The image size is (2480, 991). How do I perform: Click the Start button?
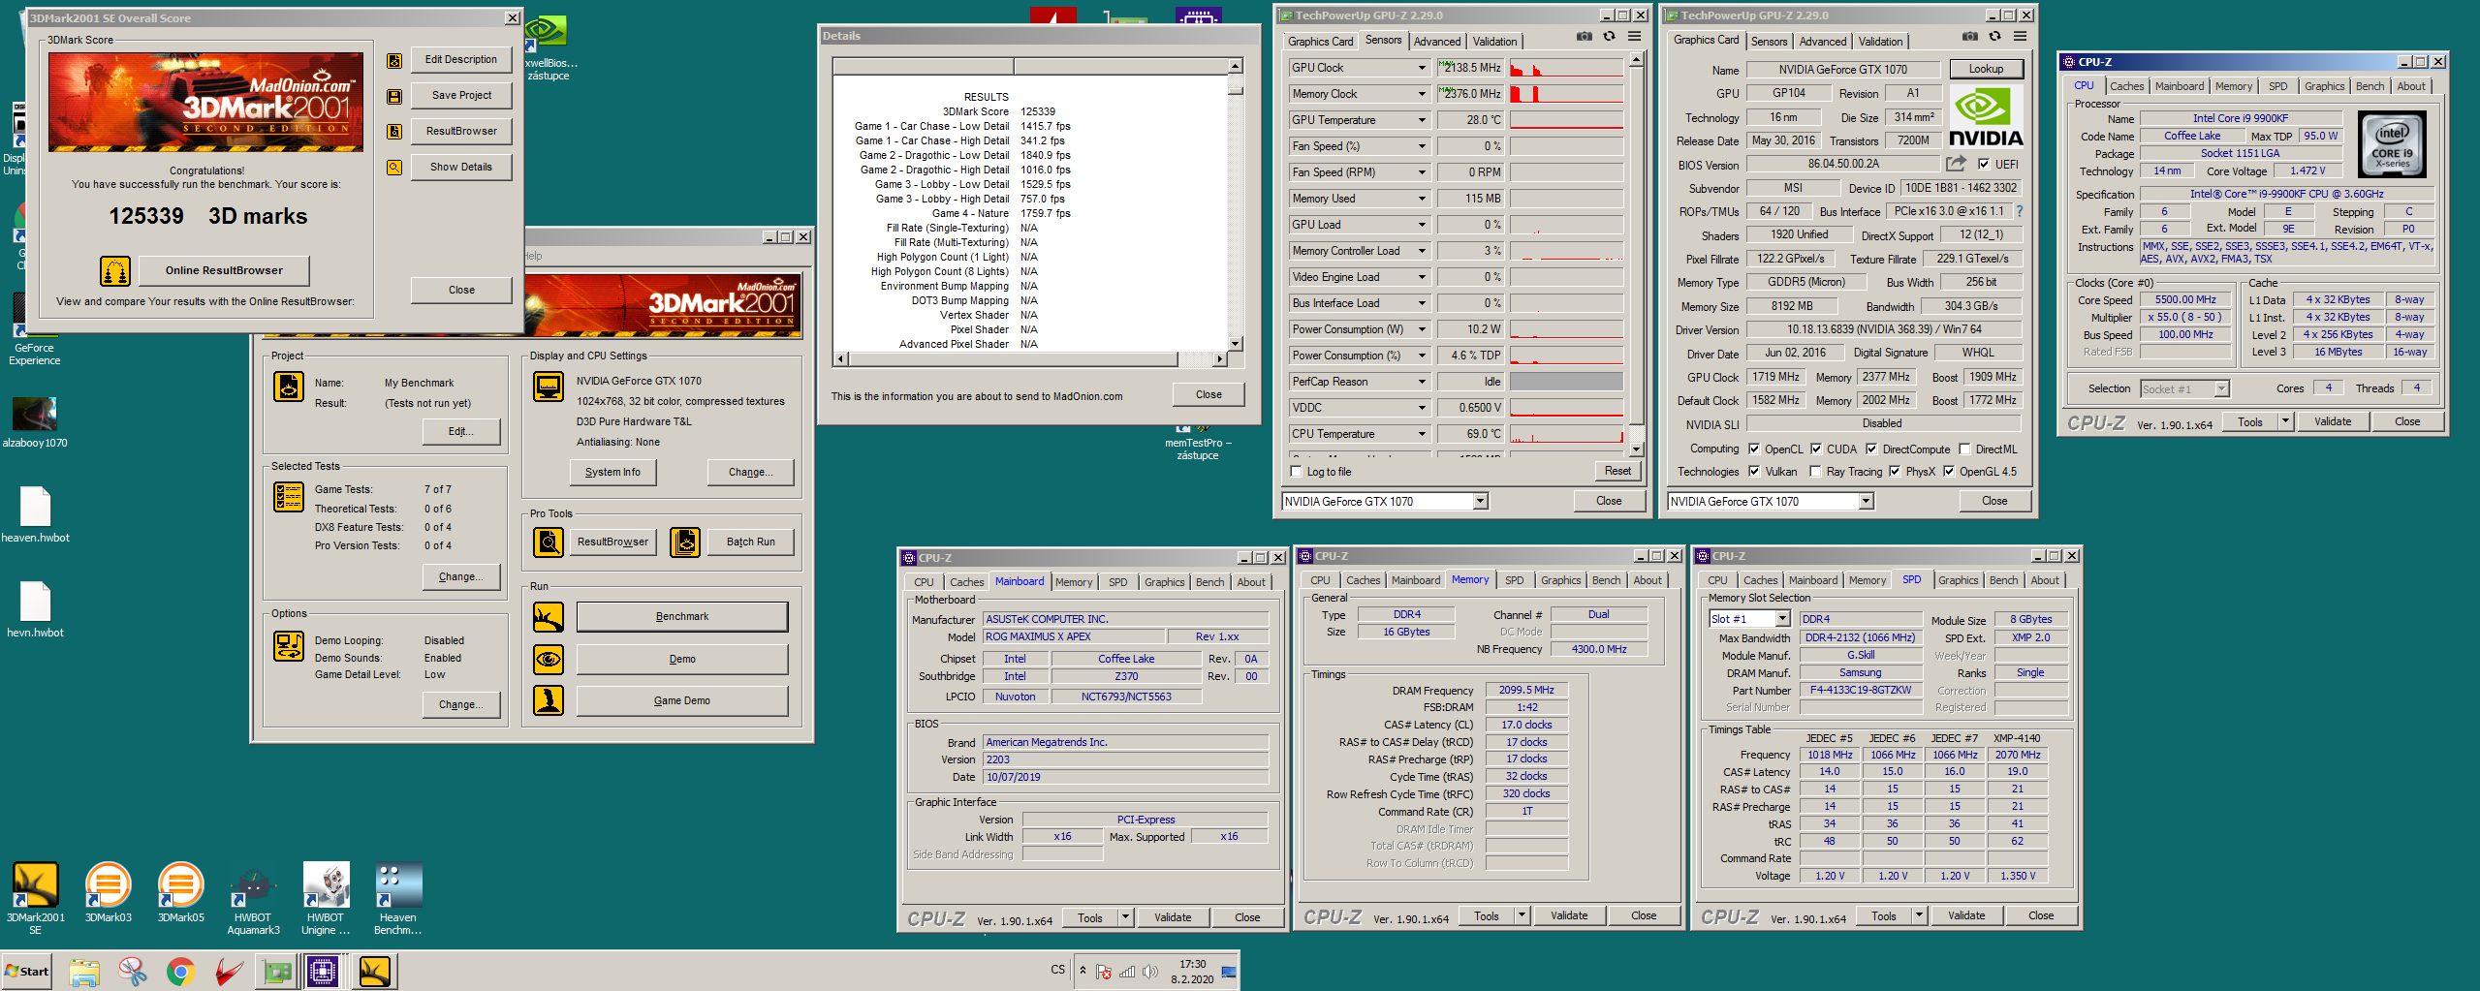click(x=27, y=971)
